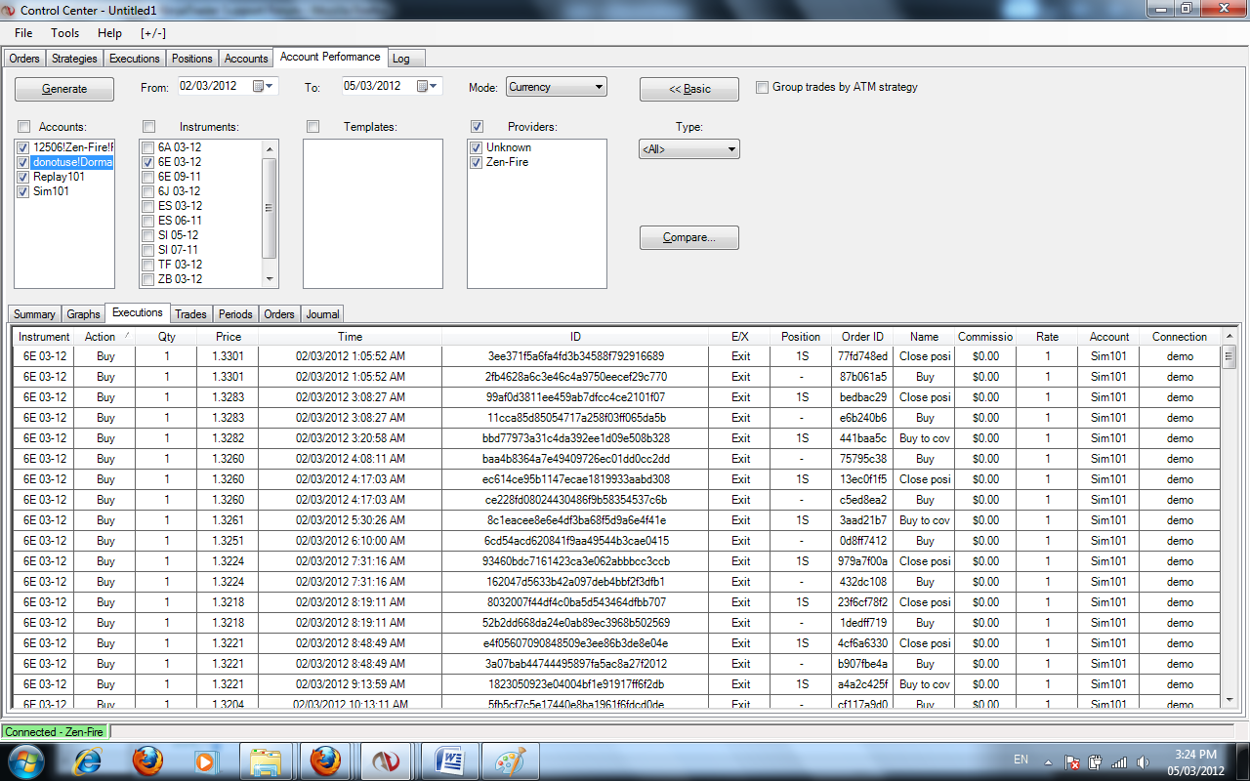Sort by the Price column header

click(229, 337)
